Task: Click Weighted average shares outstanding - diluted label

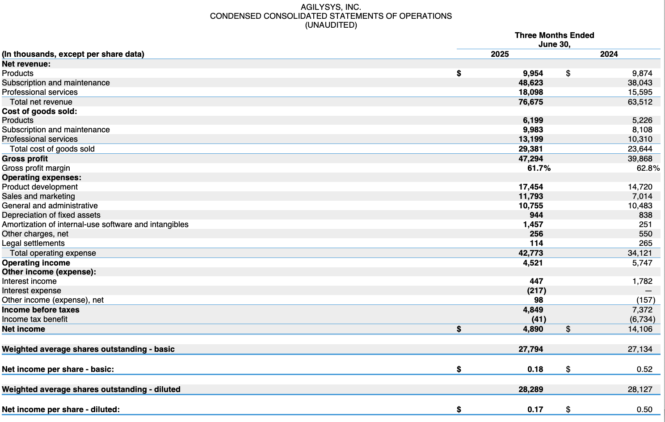Action: [x=91, y=389]
